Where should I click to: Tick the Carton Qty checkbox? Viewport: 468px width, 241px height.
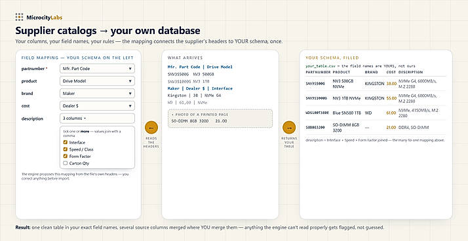coord(66,163)
